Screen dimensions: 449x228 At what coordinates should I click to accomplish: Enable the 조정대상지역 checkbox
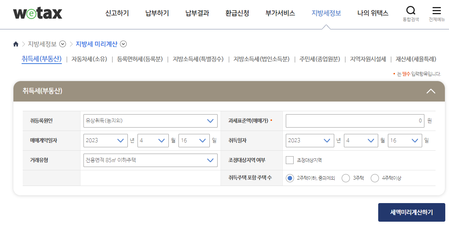click(x=290, y=160)
